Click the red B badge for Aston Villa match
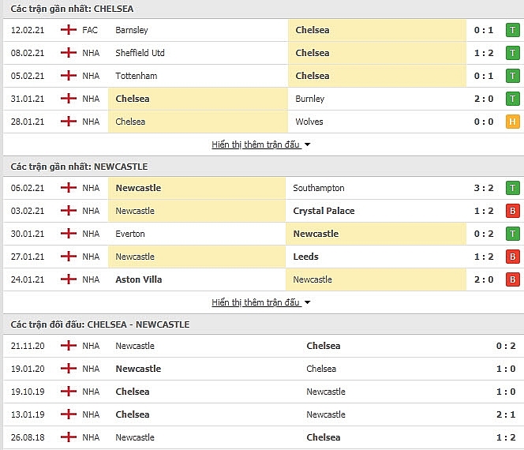Viewport: 524px width, 450px height. (512, 279)
